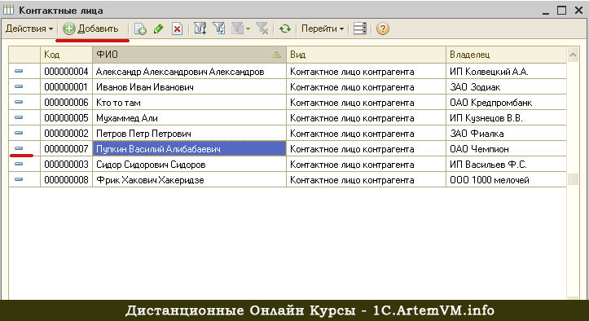
Task: Sort by the Владелец column header
Action: coord(507,55)
